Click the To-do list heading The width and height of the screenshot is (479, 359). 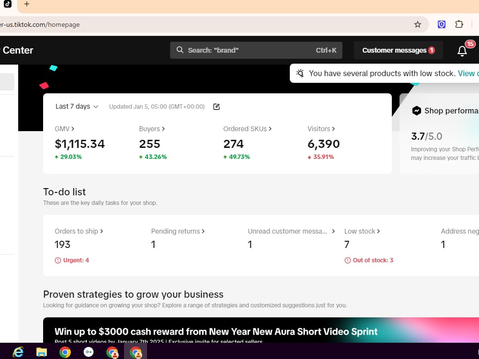tap(65, 192)
